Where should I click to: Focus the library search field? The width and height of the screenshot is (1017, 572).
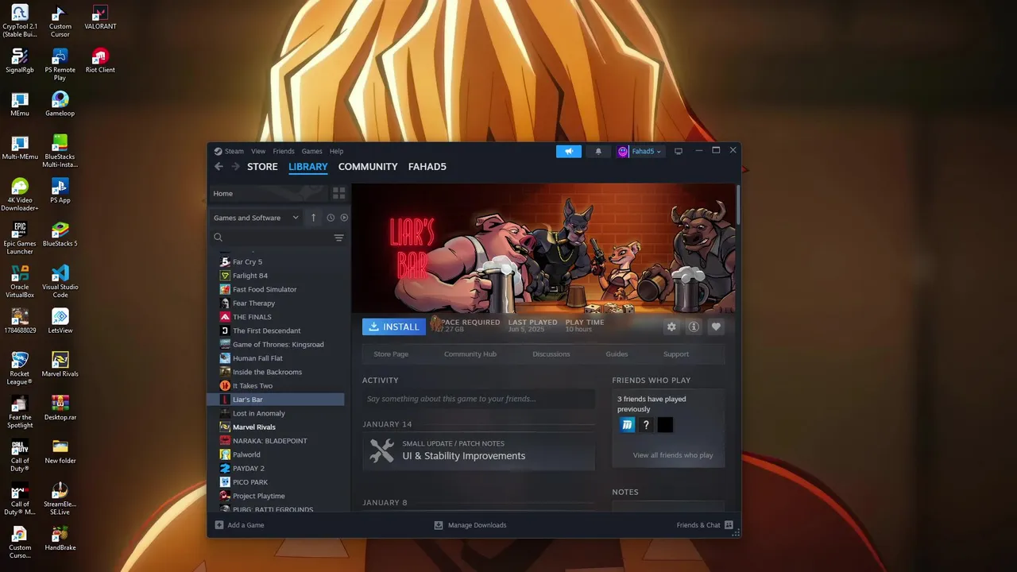(270, 238)
